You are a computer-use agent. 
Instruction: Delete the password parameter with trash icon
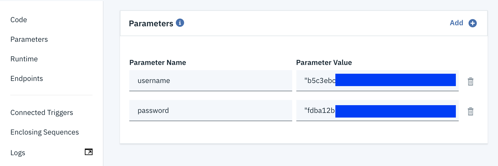tap(471, 111)
